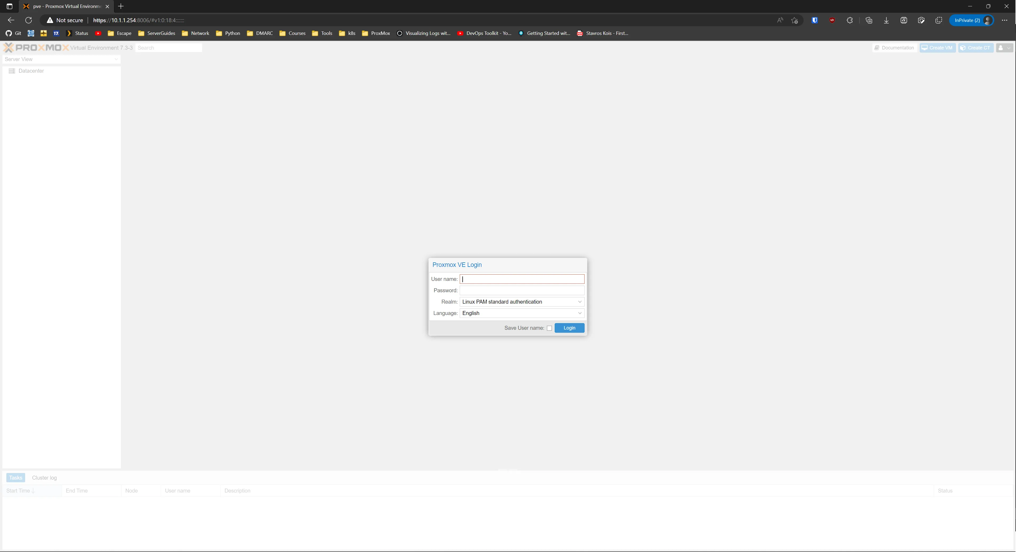Focus the User name field
This screenshot has width=1016, height=552.
point(521,279)
